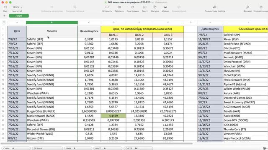
Task: Open the Формат format panel icon
Action: 247,7
